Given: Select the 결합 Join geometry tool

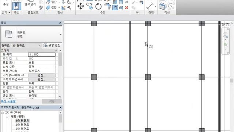Looking at the screenshot, I should click(52, 7).
